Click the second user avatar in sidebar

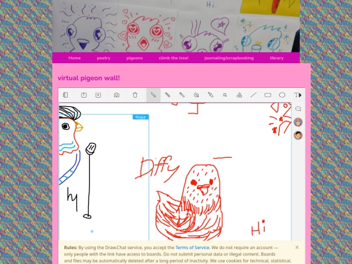pyautogui.click(x=298, y=136)
